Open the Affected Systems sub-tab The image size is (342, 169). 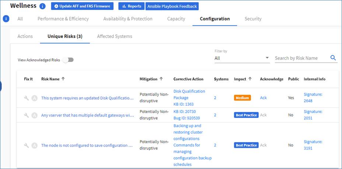[x=115, y=36]
